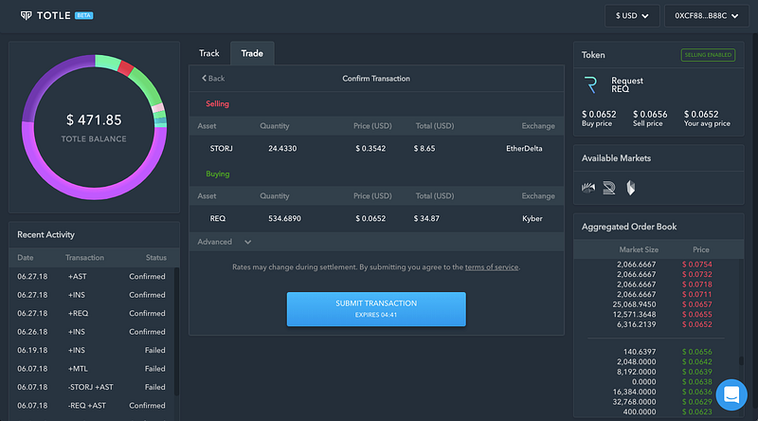This screenshot has height=421, width=758.
Task: Submit the transaction
Action: pyautogui.click(x=376, y=309)
